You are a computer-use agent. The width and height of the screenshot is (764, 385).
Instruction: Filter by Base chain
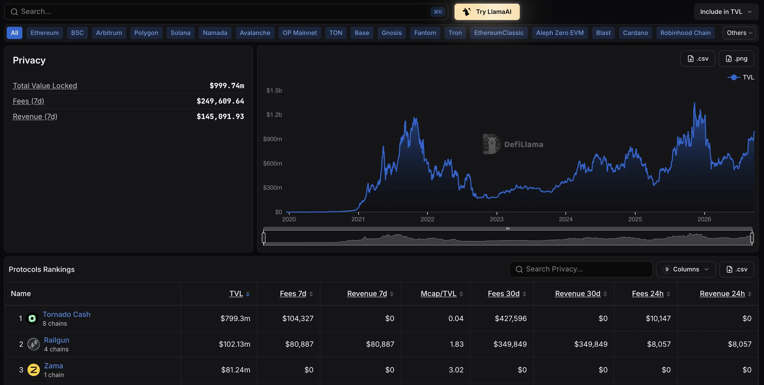362,33
